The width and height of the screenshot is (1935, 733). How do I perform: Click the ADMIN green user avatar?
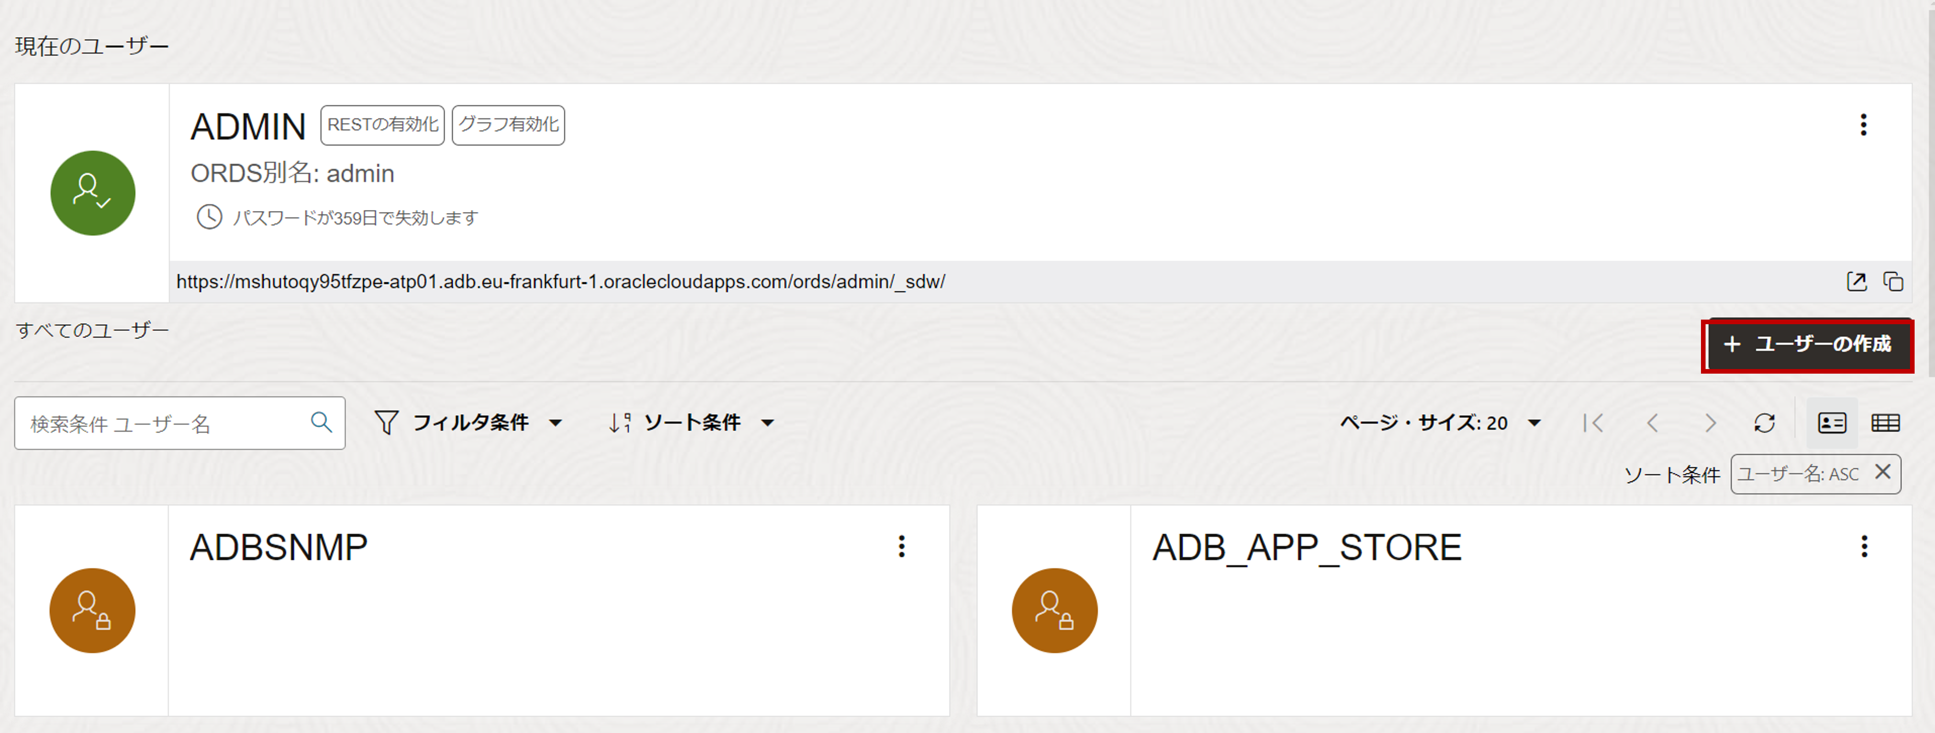pos(92,193)
